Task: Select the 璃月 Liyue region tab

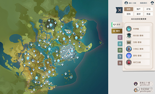Action: (x=117, y=31)
